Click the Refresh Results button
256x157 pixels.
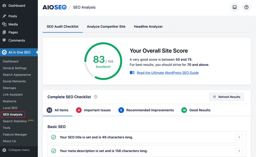point(227,97)
